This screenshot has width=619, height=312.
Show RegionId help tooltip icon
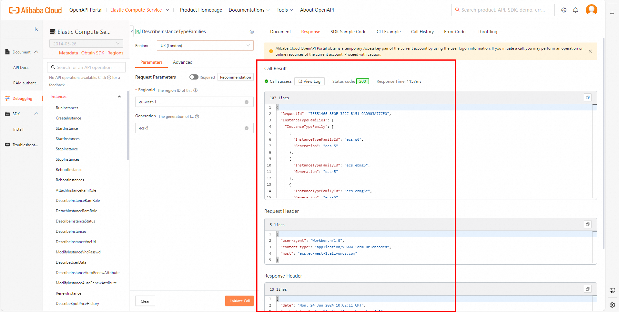pyautogui.click(x=196, y=90)
